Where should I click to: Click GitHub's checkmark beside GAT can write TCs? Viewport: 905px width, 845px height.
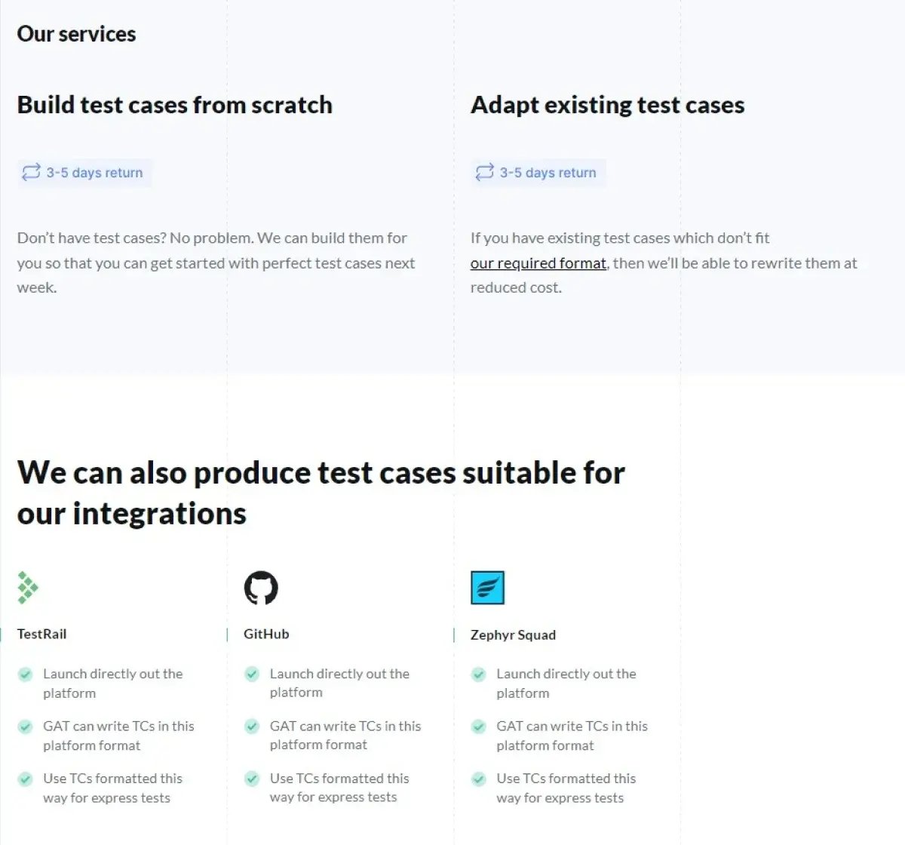point(252,727)
